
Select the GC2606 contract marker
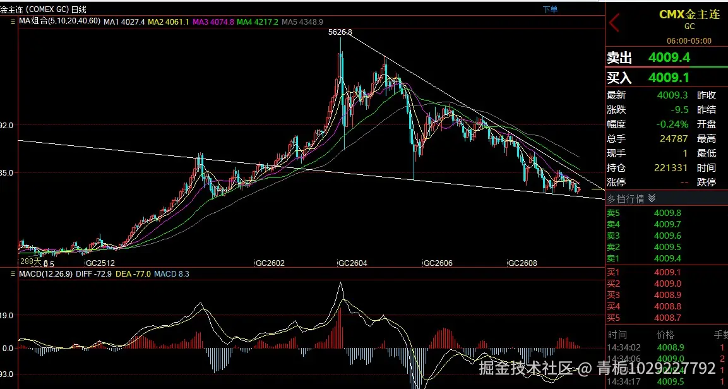[x=438, y=263]
